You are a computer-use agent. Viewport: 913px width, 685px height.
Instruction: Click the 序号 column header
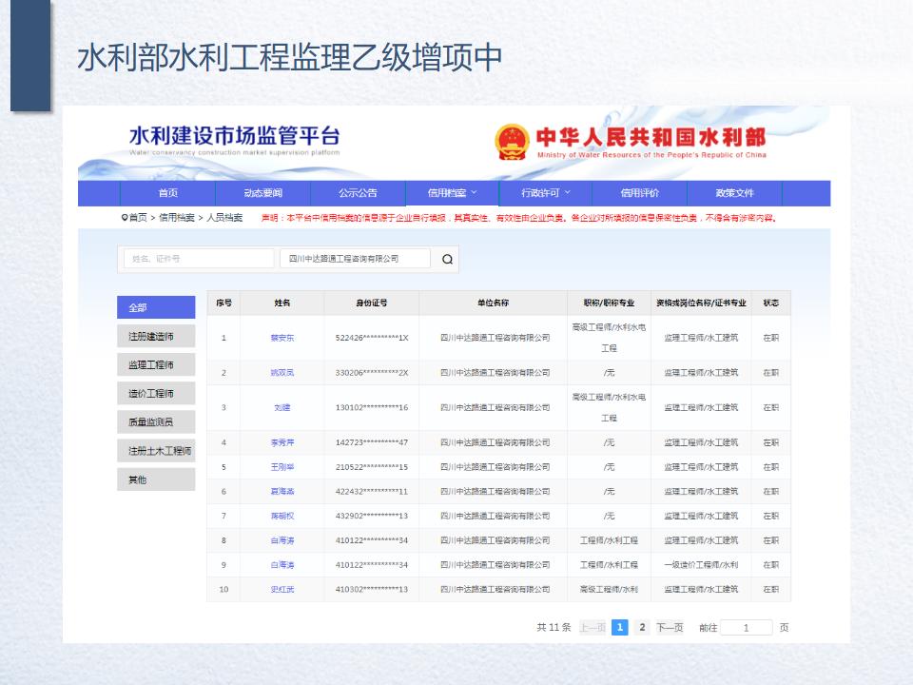coord(223,303)
